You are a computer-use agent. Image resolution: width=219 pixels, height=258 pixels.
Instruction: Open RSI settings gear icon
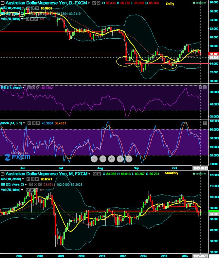coord(33,88)
